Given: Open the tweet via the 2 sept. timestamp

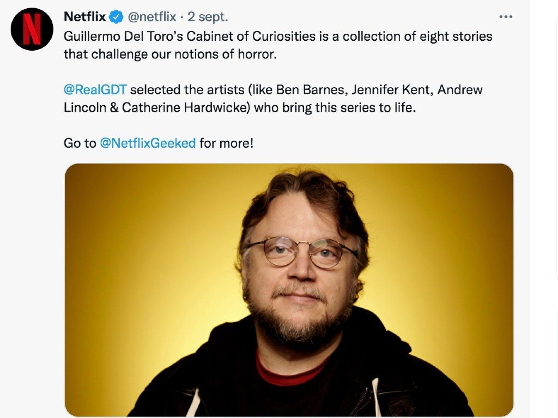Looking at the screenshot, I should point(208,17).
